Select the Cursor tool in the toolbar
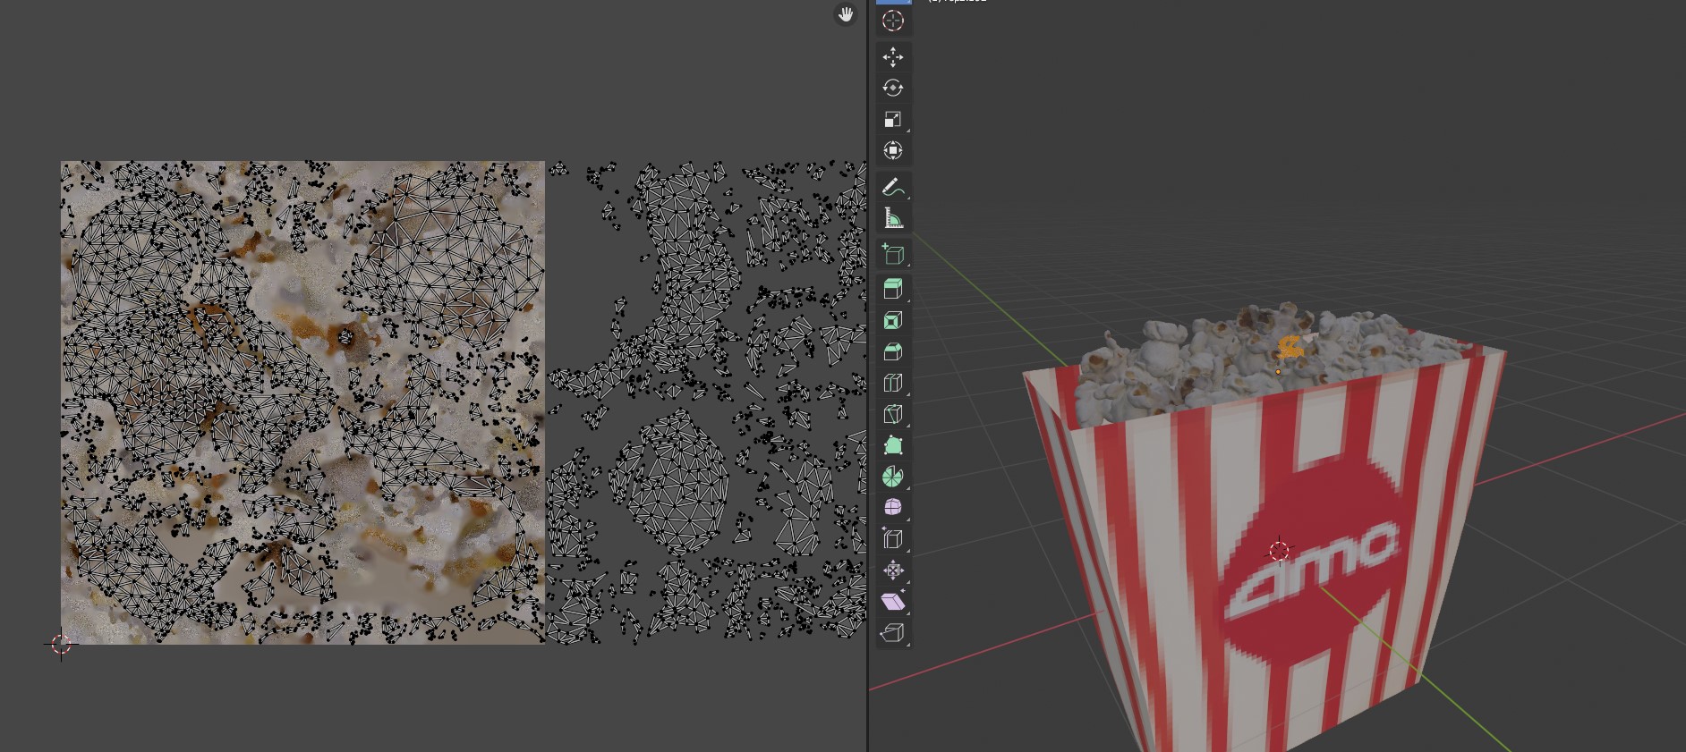This screenshot has height=752, width=1686. click(892, 21)
